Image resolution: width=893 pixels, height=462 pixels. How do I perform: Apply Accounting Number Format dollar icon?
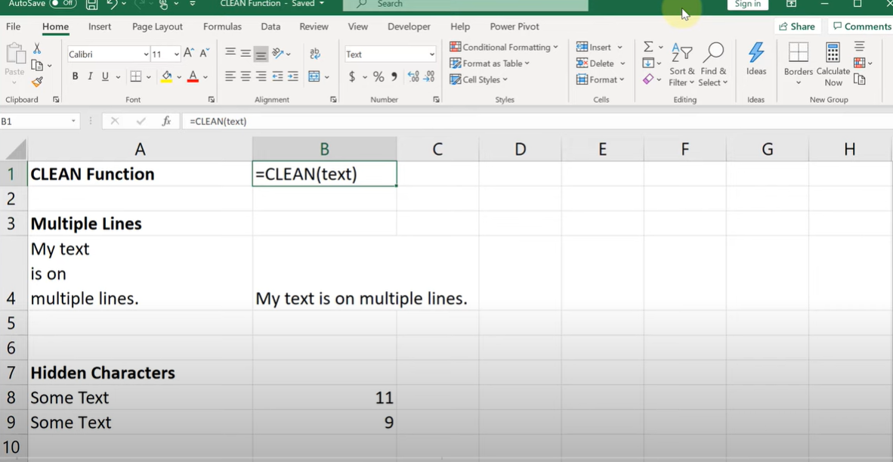352,76
